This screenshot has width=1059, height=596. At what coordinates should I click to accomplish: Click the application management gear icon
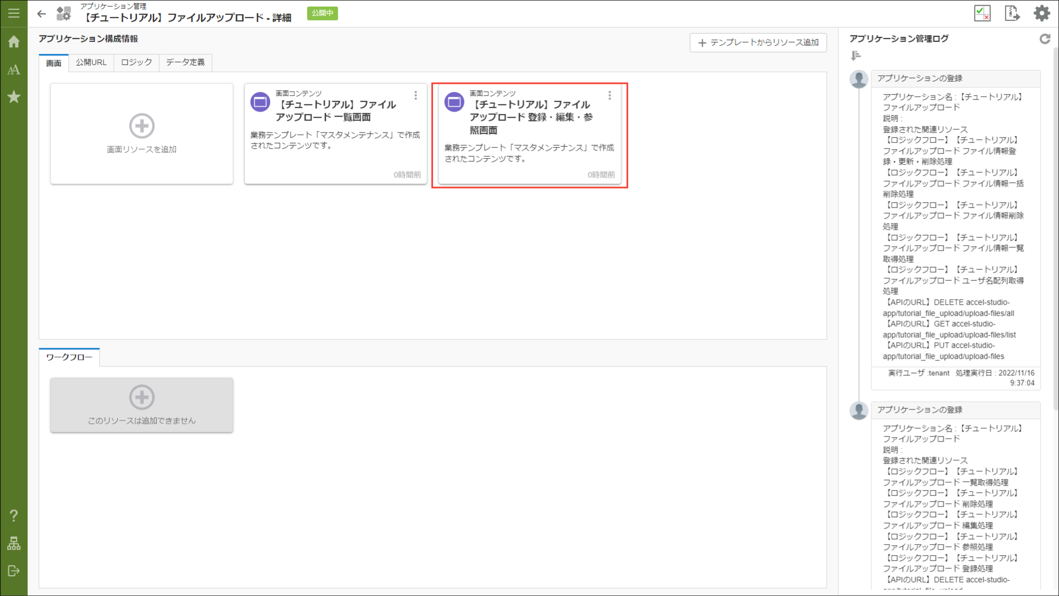click(64, 14)
